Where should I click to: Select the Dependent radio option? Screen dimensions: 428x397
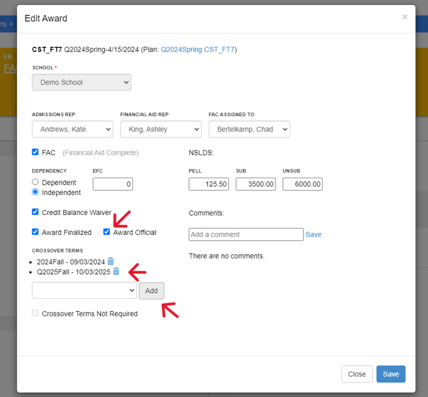click(35, 183)
